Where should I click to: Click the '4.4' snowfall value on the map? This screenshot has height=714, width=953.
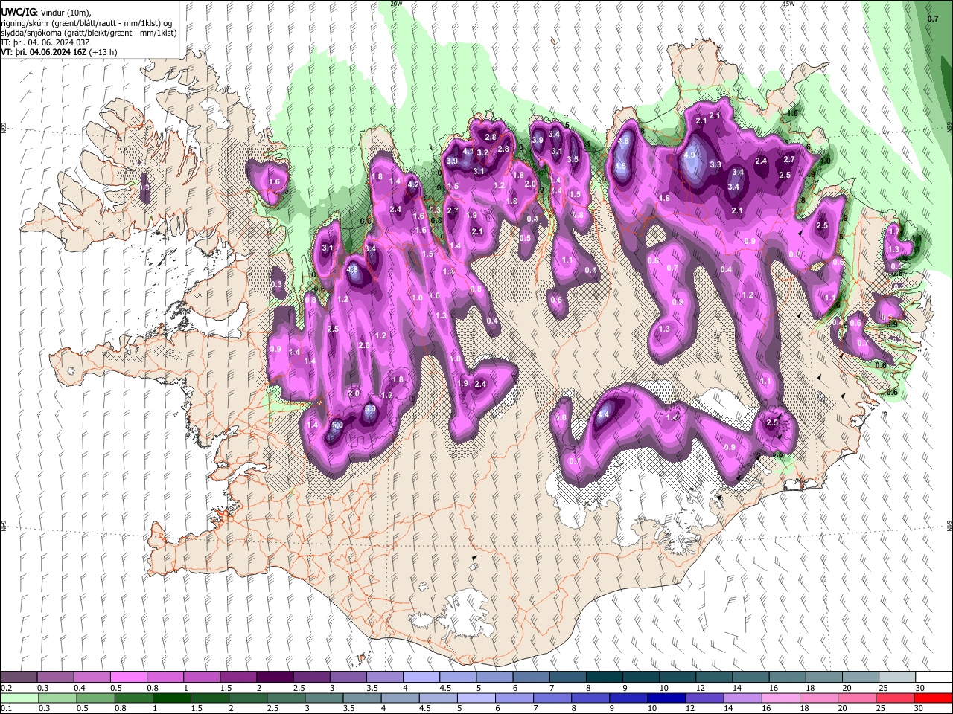tap(603, 414)
